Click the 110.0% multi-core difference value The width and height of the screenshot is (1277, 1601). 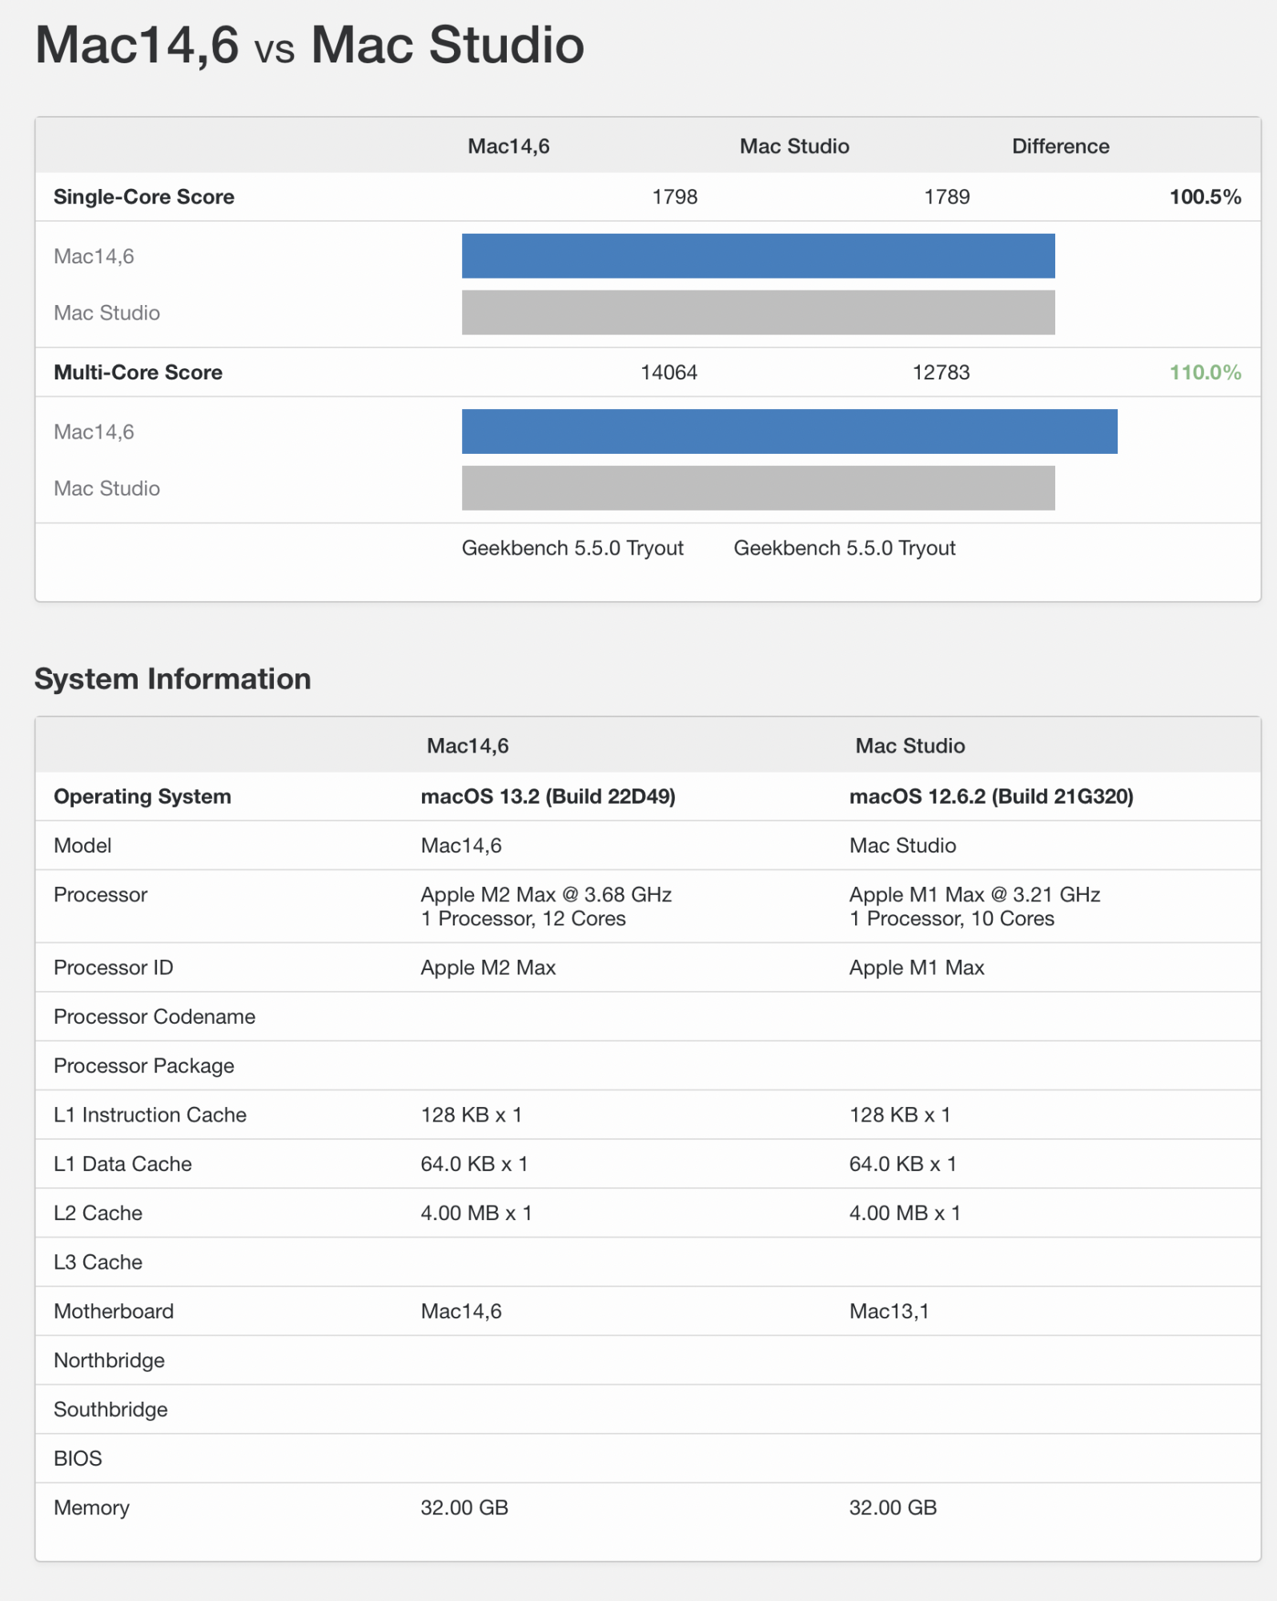click(x=1205, y=372)
